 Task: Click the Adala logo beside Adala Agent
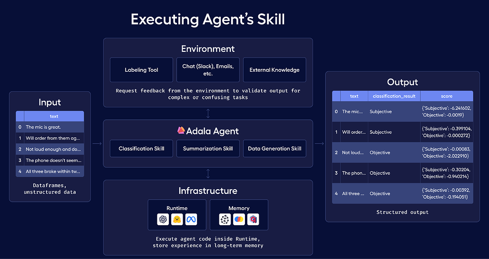(x=181, y=130)
